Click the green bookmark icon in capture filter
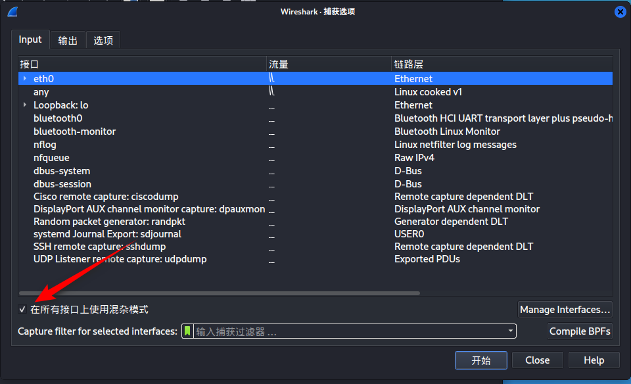This screenshot has height=384, width=631. point(187,331)
